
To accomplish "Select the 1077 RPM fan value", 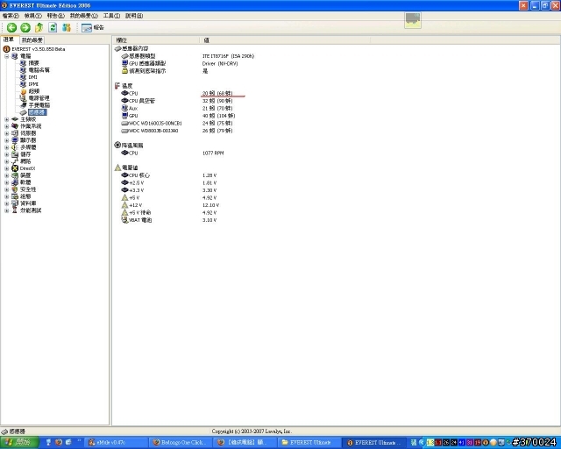I will tap(213, 153).
